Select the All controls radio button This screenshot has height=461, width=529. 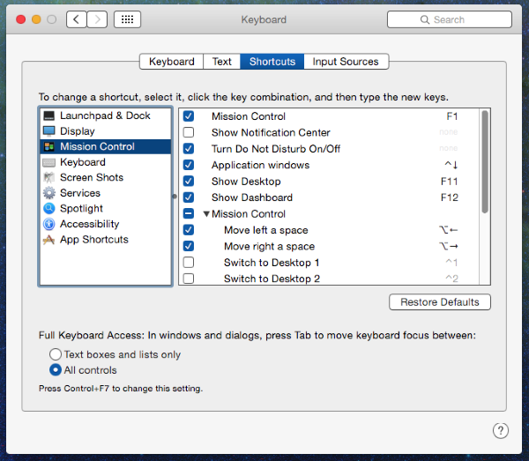[x=56, y=370]
